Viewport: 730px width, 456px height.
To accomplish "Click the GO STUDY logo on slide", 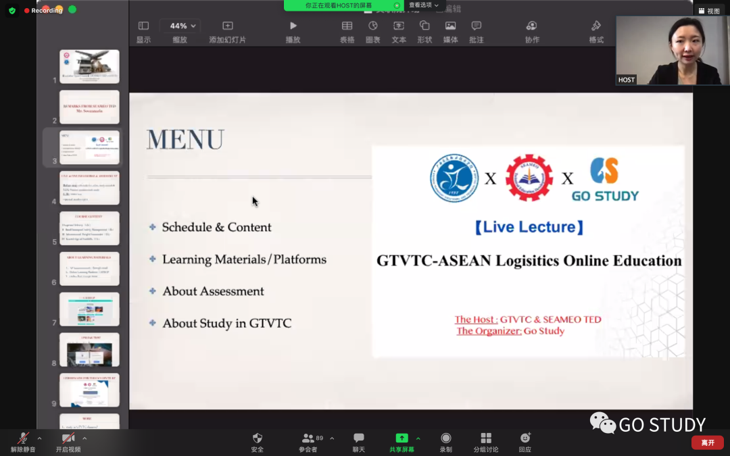I will tap(605, 180).
